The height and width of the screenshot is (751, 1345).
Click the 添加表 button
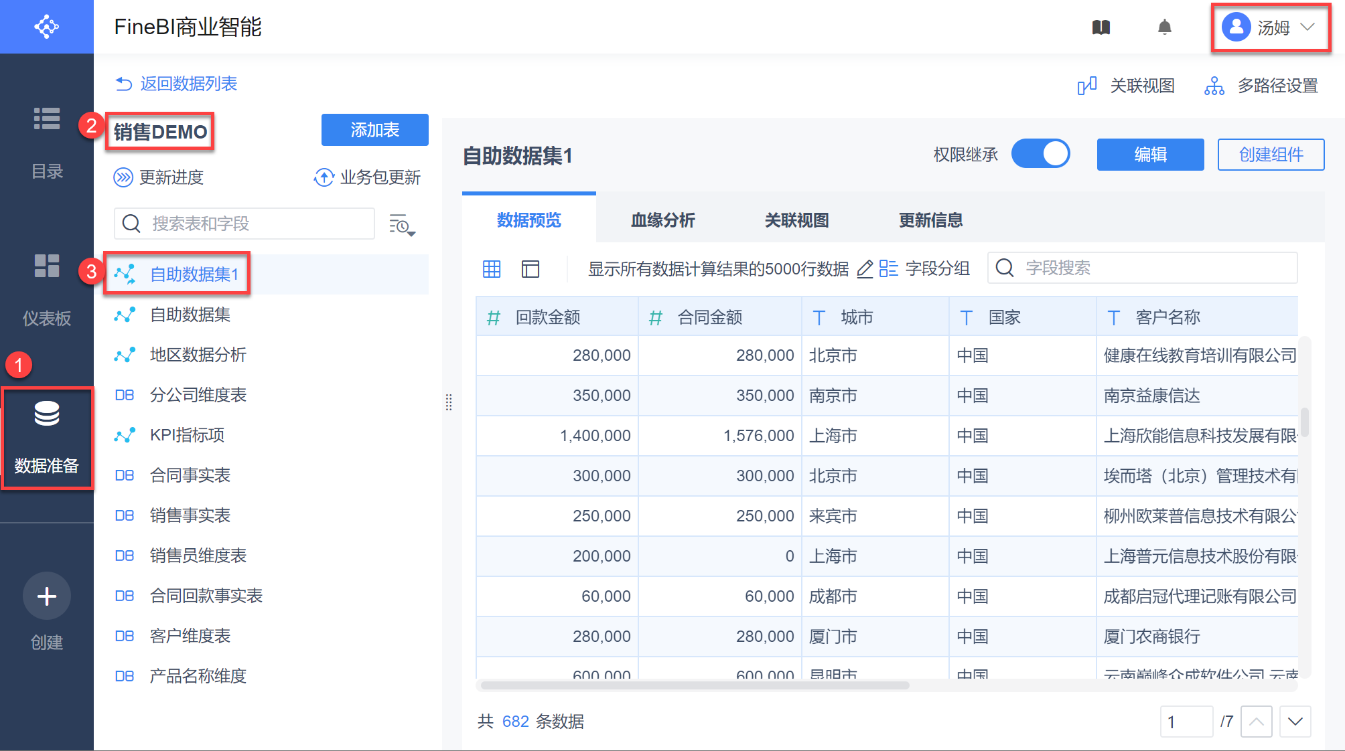[x=374, y=130]
